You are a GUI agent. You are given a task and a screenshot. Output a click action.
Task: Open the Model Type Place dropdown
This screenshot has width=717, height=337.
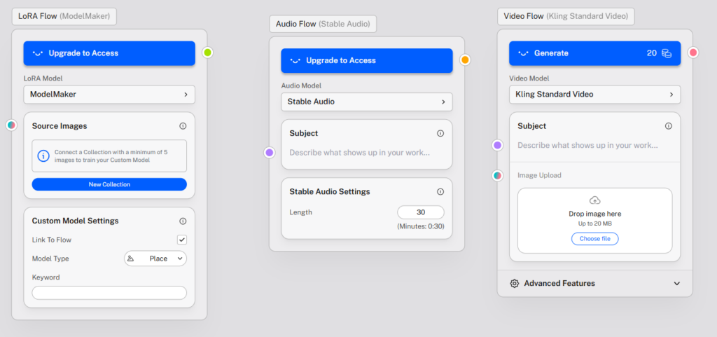155,259
